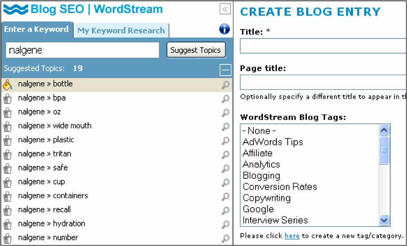
Task: Select nalgene » bottle topic
Action: [46, 84]
